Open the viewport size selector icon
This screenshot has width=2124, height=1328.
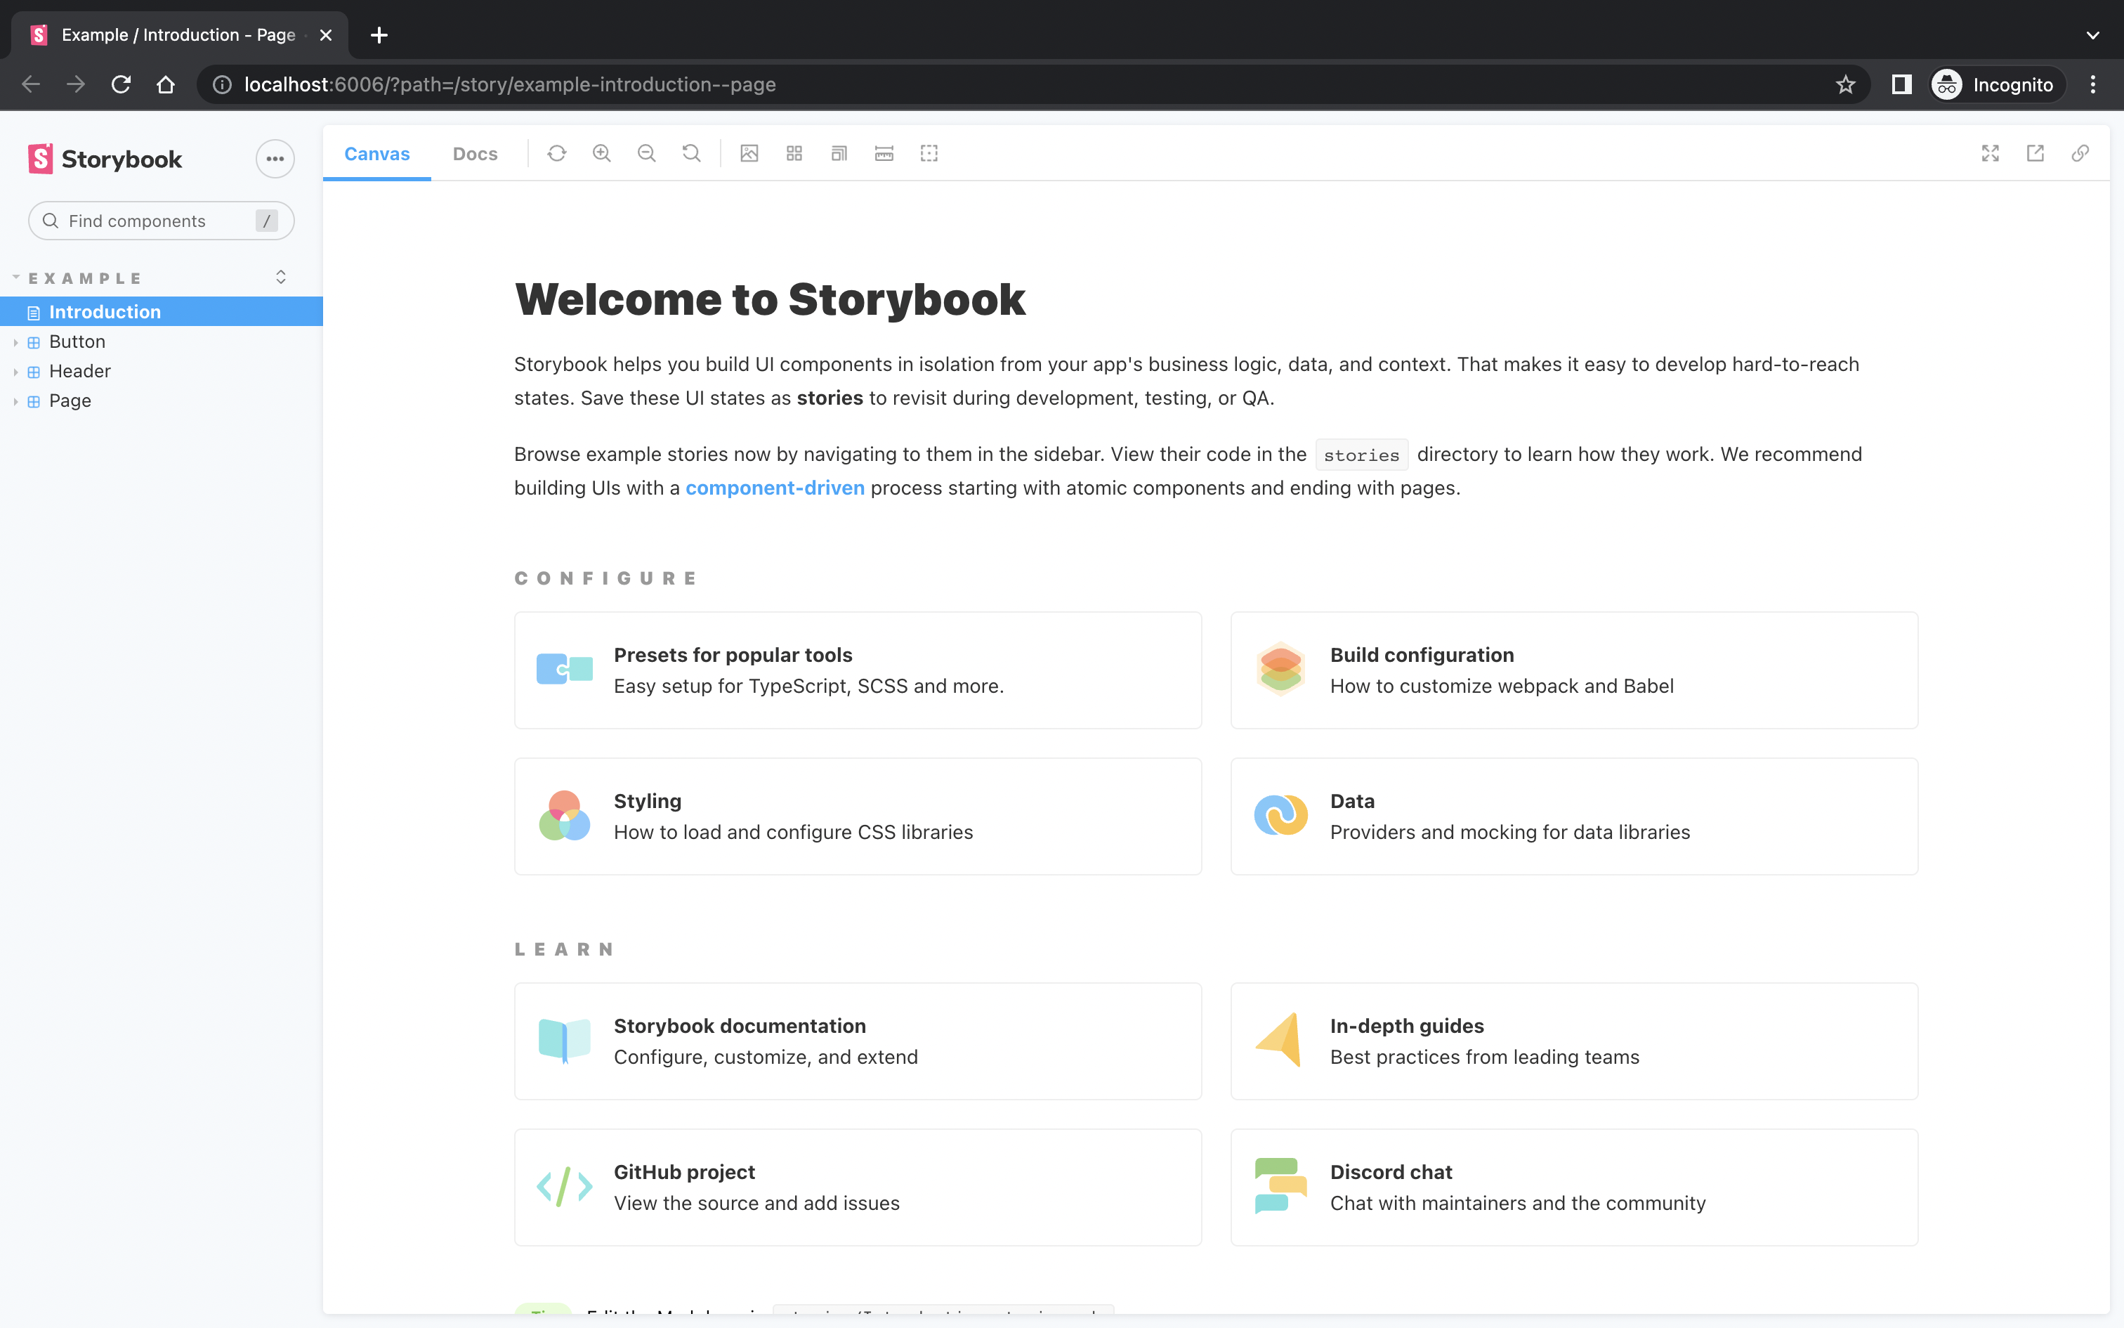pyautogui.click(x=839, y=154)
